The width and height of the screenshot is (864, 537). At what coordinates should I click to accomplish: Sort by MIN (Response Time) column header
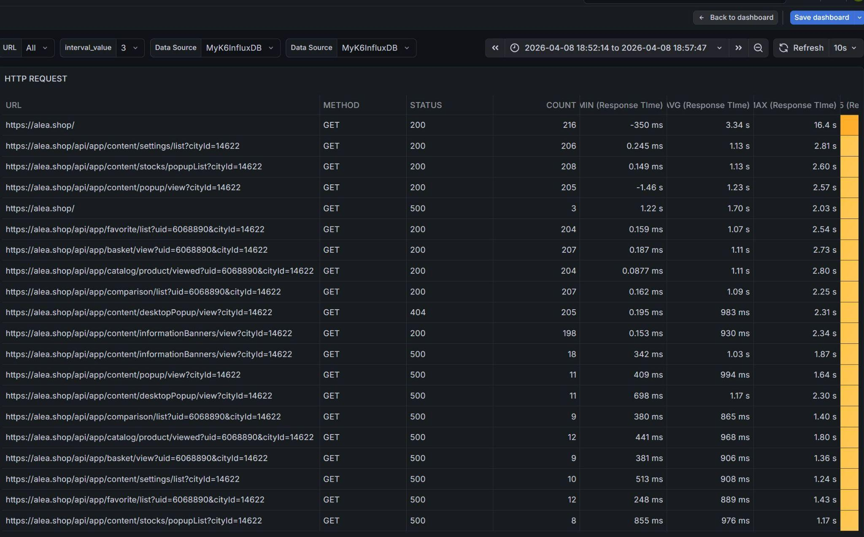[622, 105]
